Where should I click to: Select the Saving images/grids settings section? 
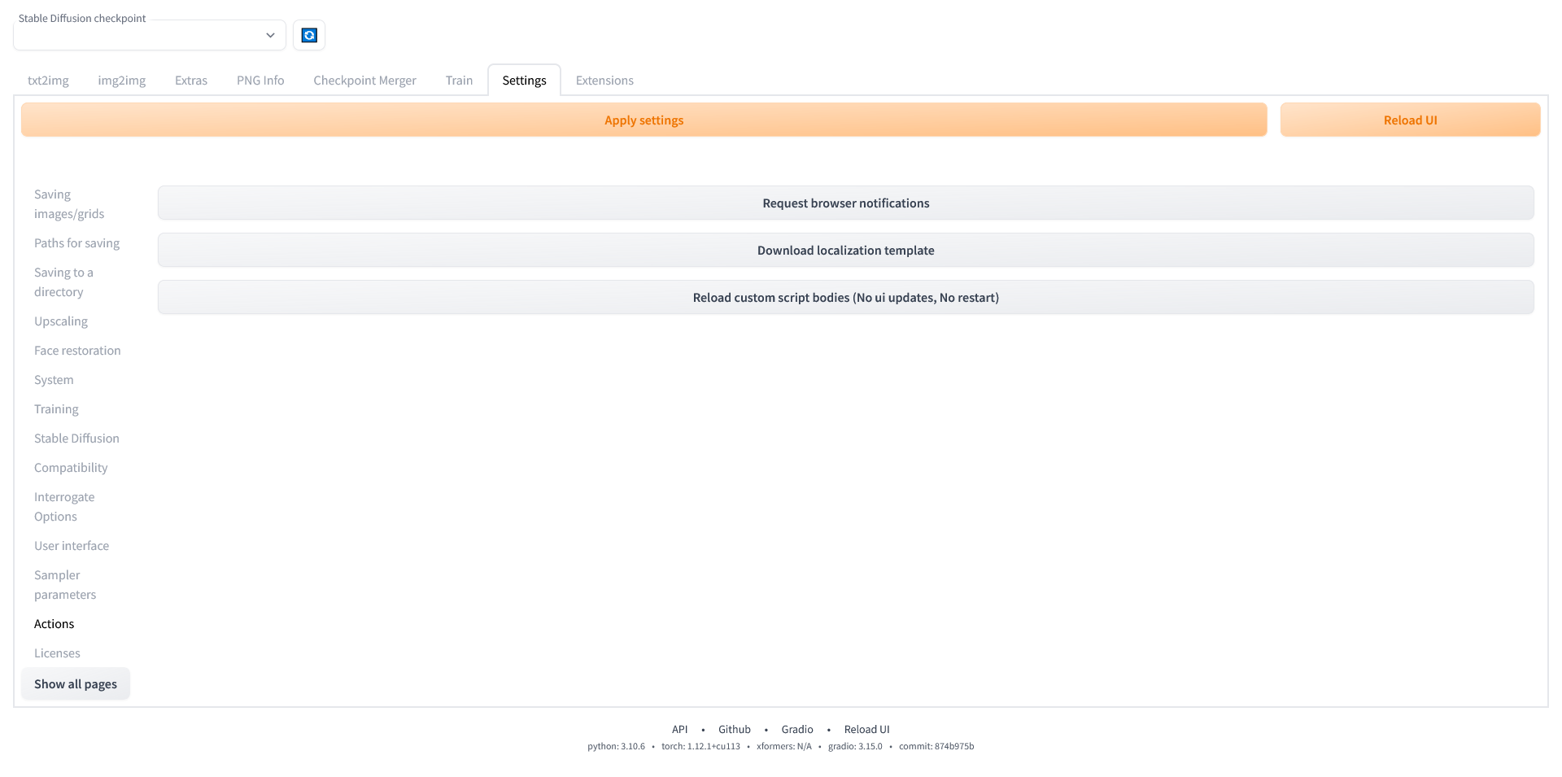[69, 203]
